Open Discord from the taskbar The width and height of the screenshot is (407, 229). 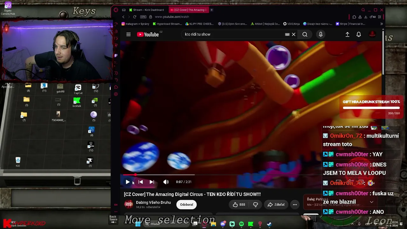pyautogui.click(x=223, y=224)
